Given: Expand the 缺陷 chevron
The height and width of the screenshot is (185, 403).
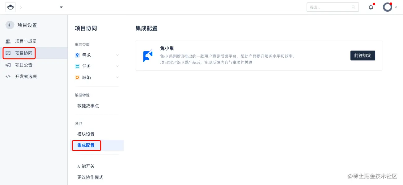Looking at the screenshot, I should coord(117,77).
